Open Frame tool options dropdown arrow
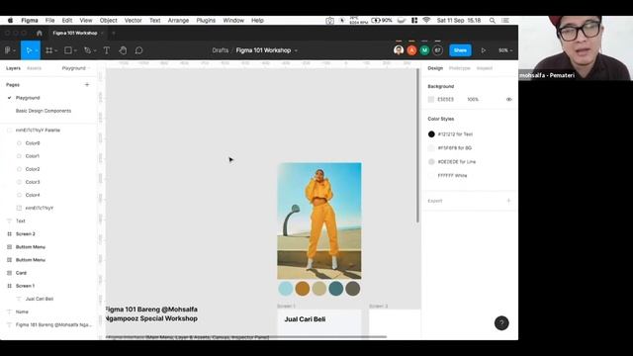The height and width of the screenshot is (356, 633). 55,50
